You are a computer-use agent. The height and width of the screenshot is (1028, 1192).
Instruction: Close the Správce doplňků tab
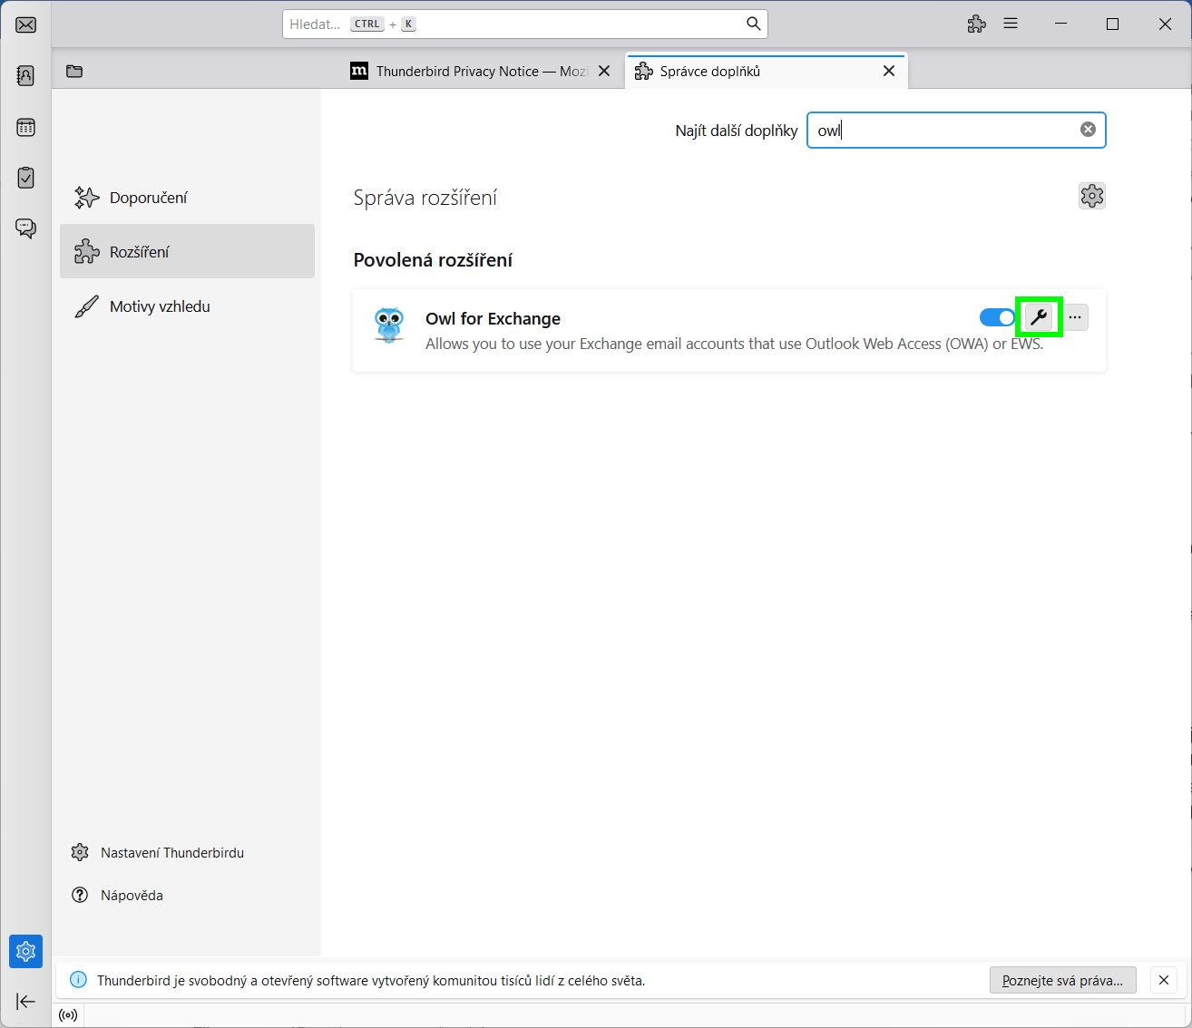click(889, 71)
